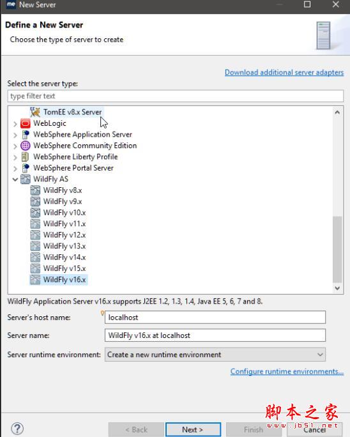Click the server list scrollbar thumb
The width and height of the screenshot is (350, 437).
click(x=337, y=249)
